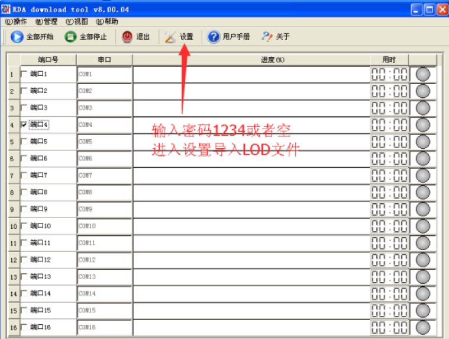The height and width of the screenshot is (339, 449).
Task: Enable the 端口5 checkbox
Action: 24,142
